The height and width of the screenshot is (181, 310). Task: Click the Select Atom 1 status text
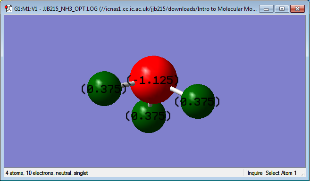click(x=281, y=173)
